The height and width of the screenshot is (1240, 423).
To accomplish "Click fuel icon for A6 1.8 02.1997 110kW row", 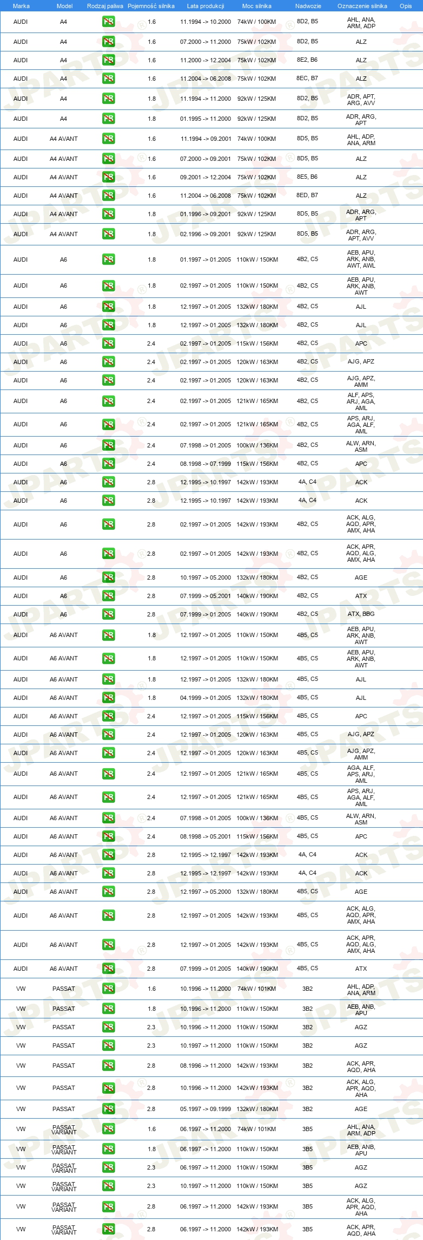I will click(108, 285).
